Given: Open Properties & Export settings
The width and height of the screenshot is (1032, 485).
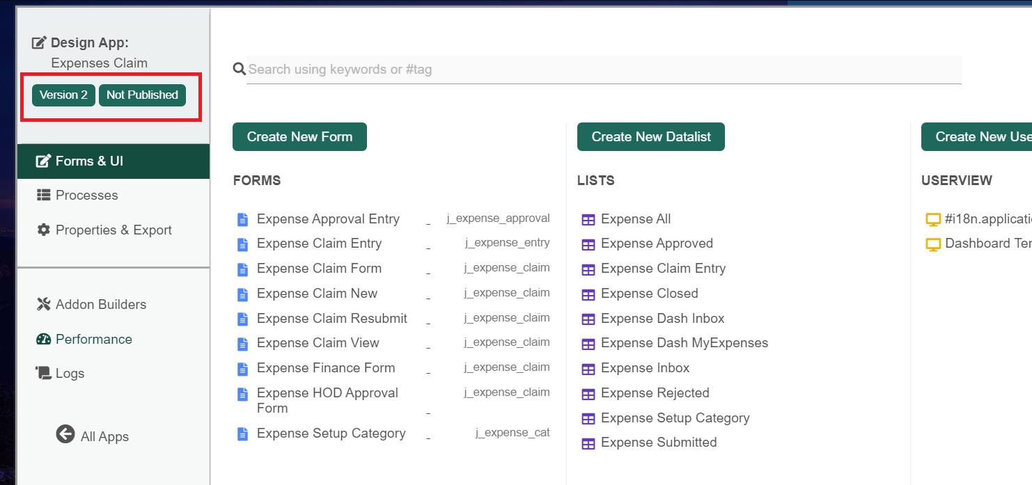Looking at the screenshot, I should pyautogui.click(x=113, y=230).
